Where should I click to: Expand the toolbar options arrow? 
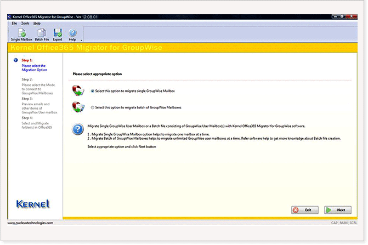click(x=81, y=40)
